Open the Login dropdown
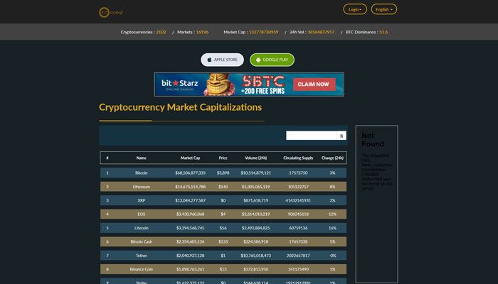 tap(355, 9)
